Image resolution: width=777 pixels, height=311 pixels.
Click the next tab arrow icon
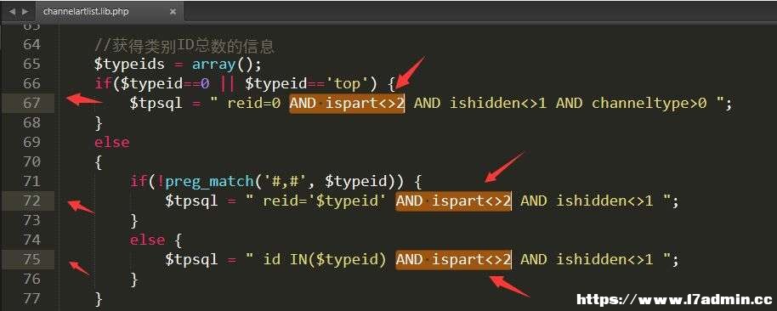[26, 11]
